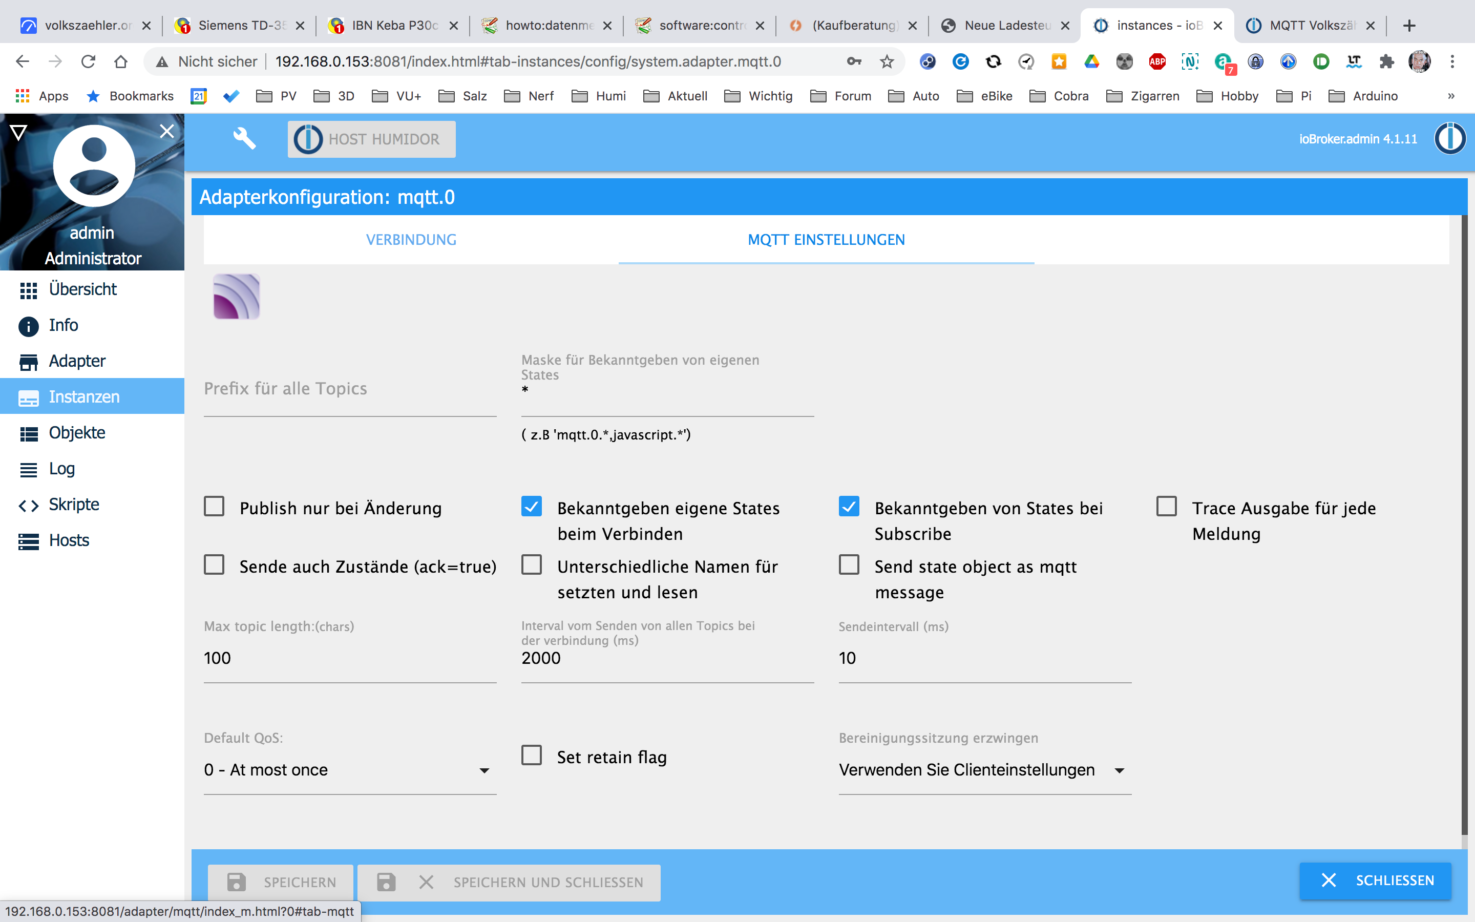Click the address bar URL
The width and height of the screenshot is (1475, 922).
[x=528, y=61]
